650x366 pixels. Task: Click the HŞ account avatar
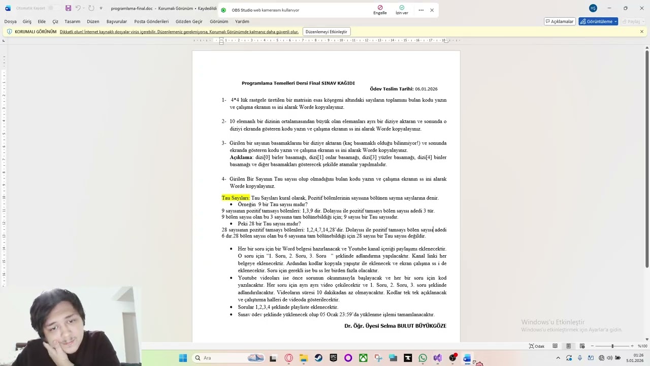coord(593,8)
